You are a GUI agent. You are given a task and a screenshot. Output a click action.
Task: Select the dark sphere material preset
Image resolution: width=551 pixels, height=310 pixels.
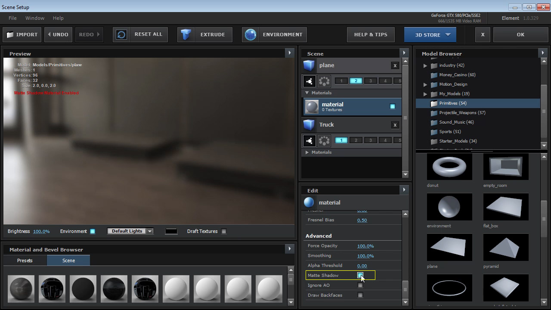coord(83,289)
